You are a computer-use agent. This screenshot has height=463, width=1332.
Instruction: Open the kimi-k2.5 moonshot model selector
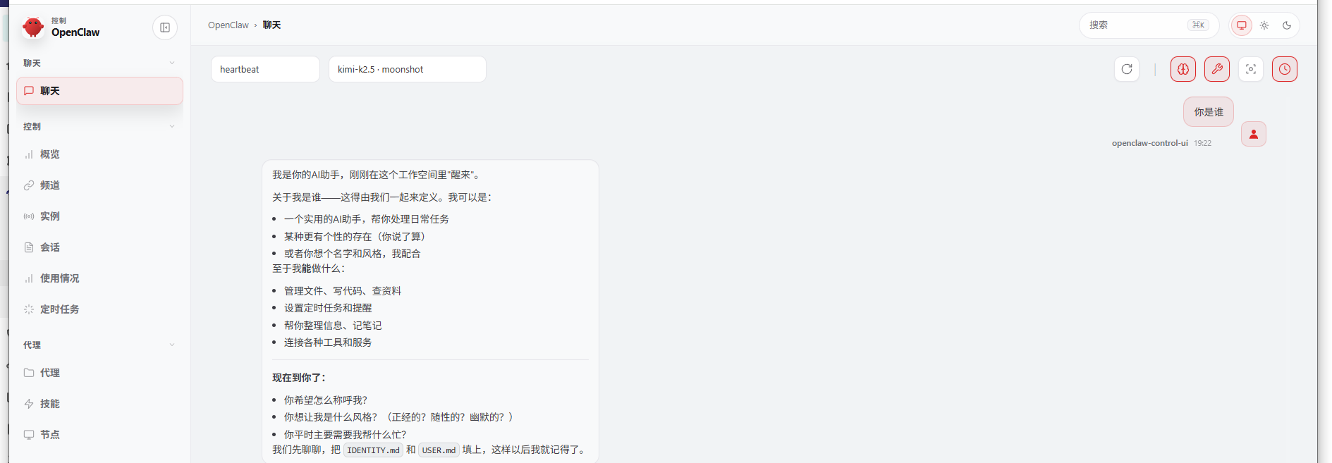click(x=407, y=69)
